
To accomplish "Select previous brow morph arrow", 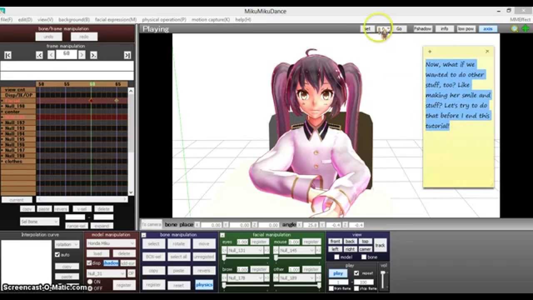I will click(x=224, y=278).
